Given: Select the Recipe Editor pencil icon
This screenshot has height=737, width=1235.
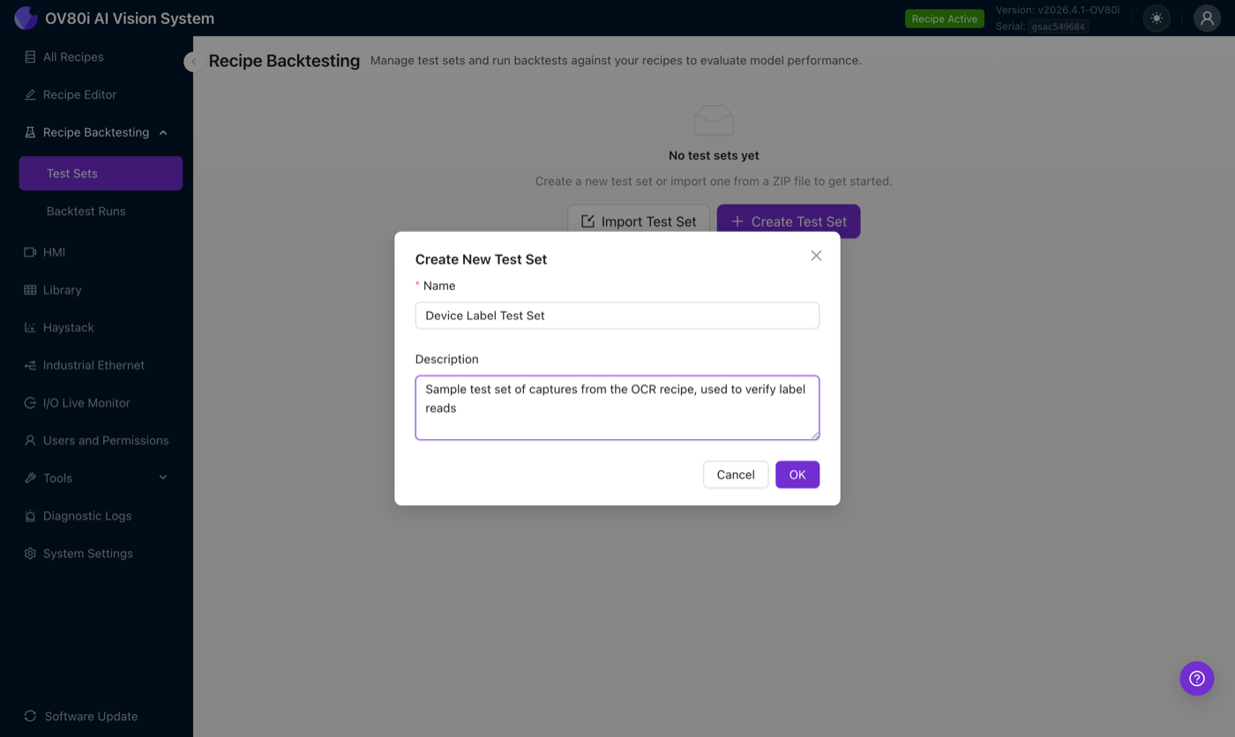Looking at the screenshot, I should 32,94.
